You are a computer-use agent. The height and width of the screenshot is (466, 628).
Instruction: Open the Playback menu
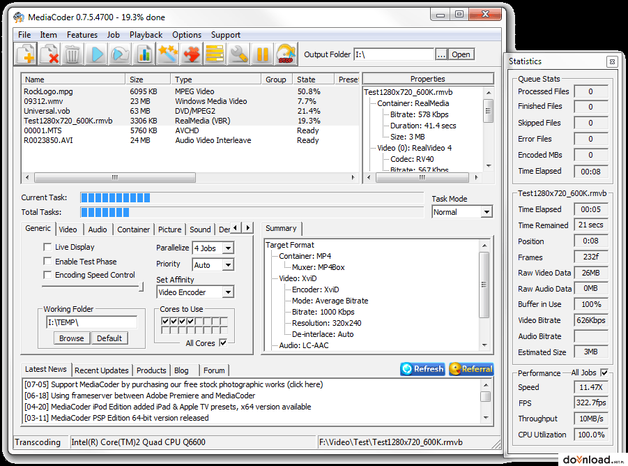[x=146, y=35]
